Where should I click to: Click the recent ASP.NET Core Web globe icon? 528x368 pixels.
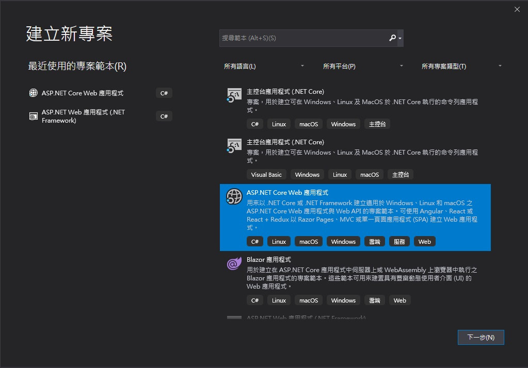(34, 93)
